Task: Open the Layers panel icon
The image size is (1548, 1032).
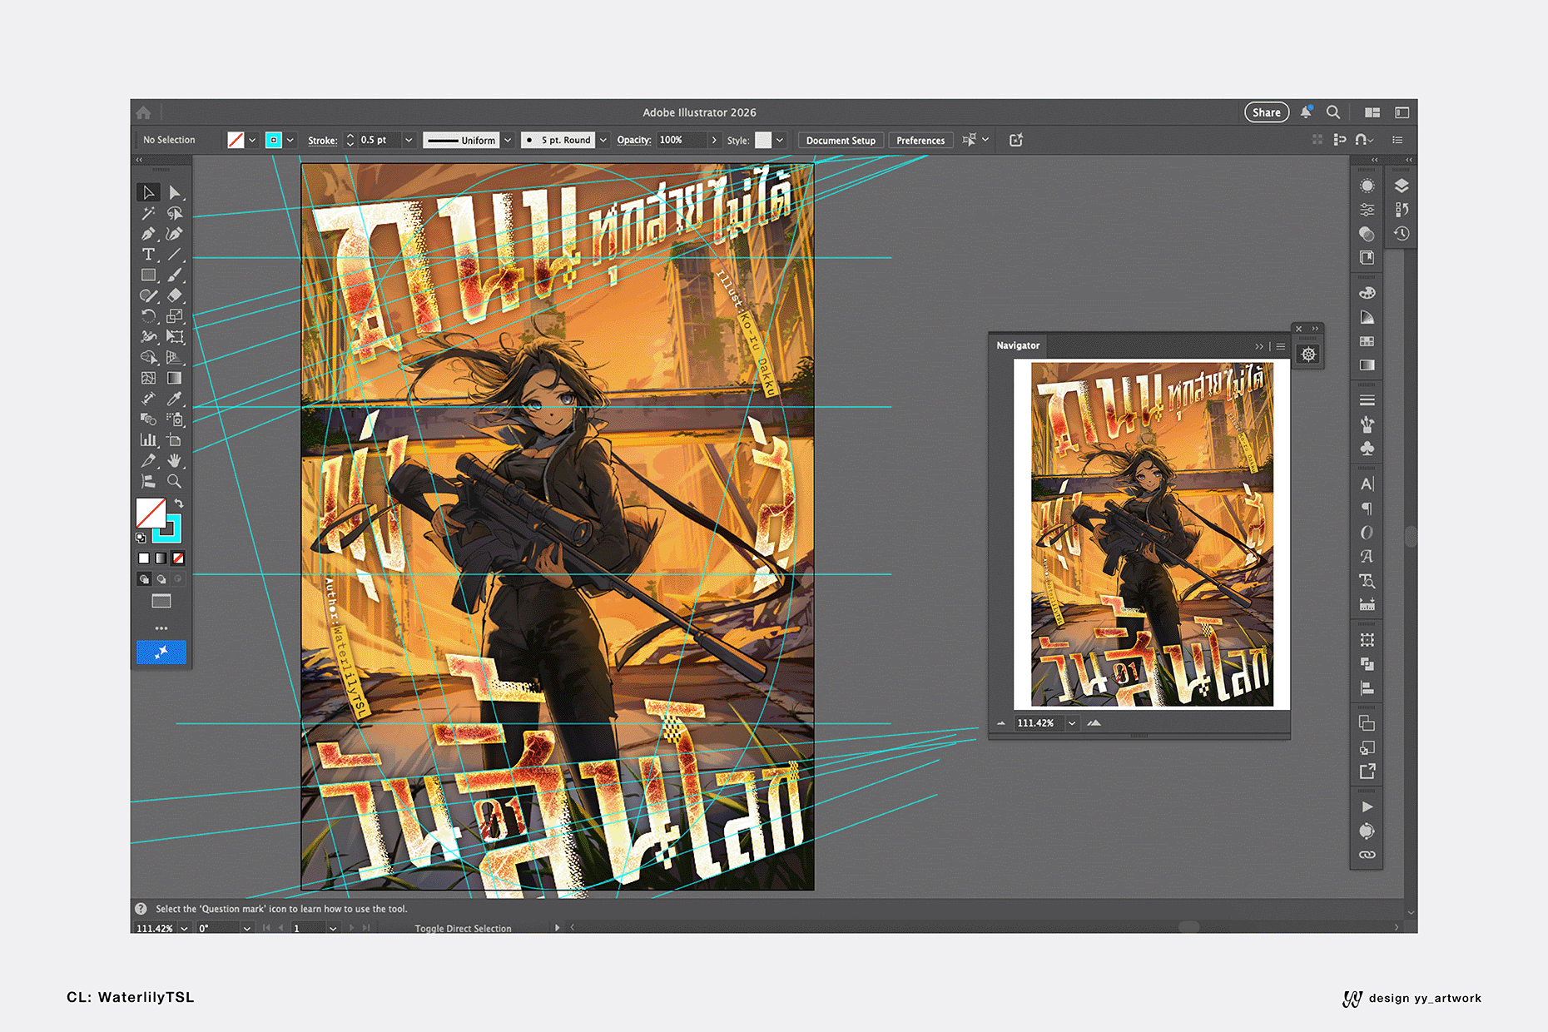Action: coord(1402,186)
